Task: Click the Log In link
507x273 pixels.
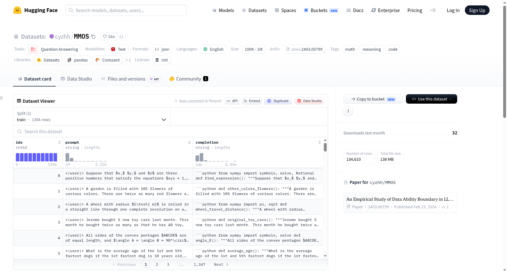Action: pos(453,10)
